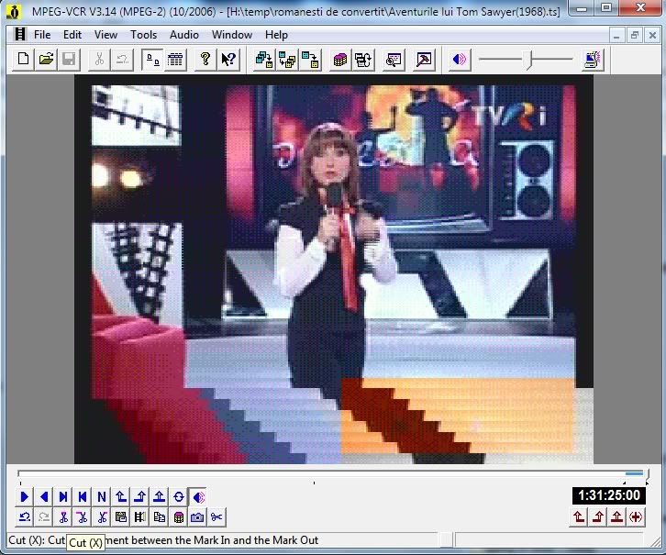The height and width of the screenshot is (555, 666).
Task: Click the blue N button in playback bar
Action: [102, 496]
